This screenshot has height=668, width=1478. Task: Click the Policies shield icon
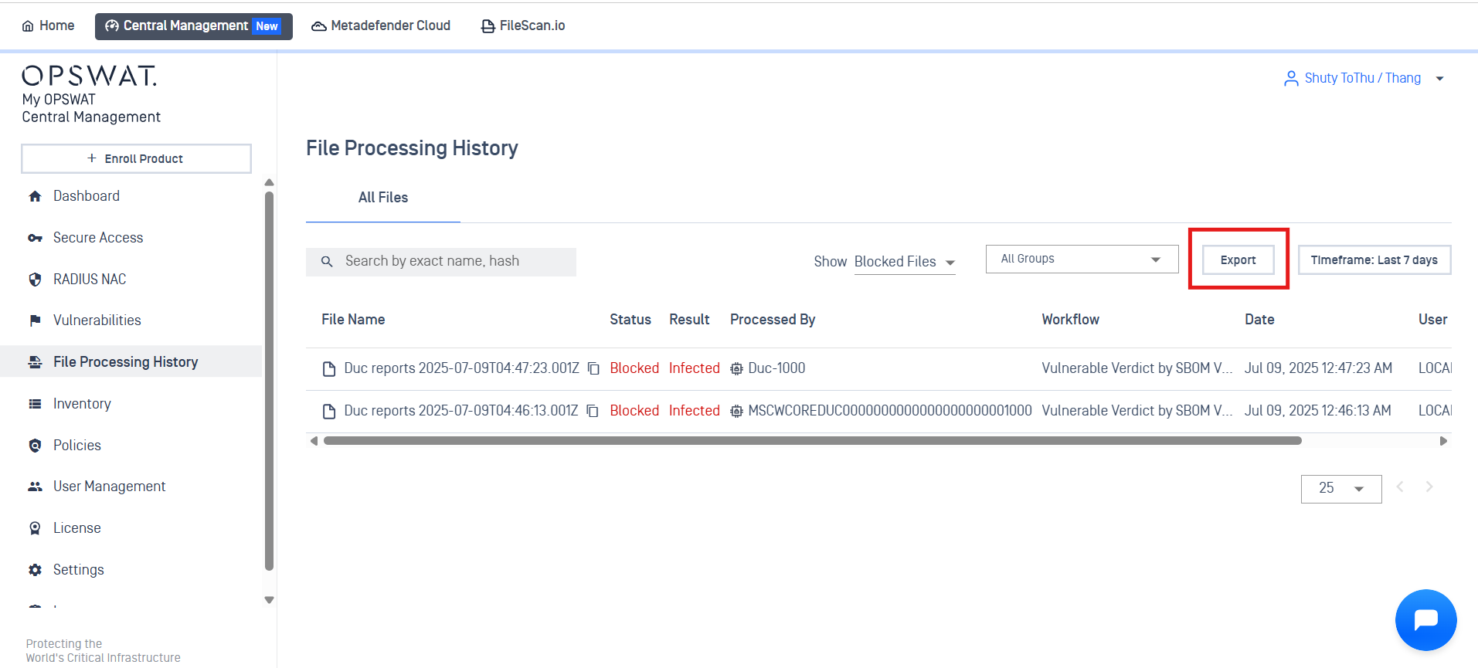tap(35, 446)
